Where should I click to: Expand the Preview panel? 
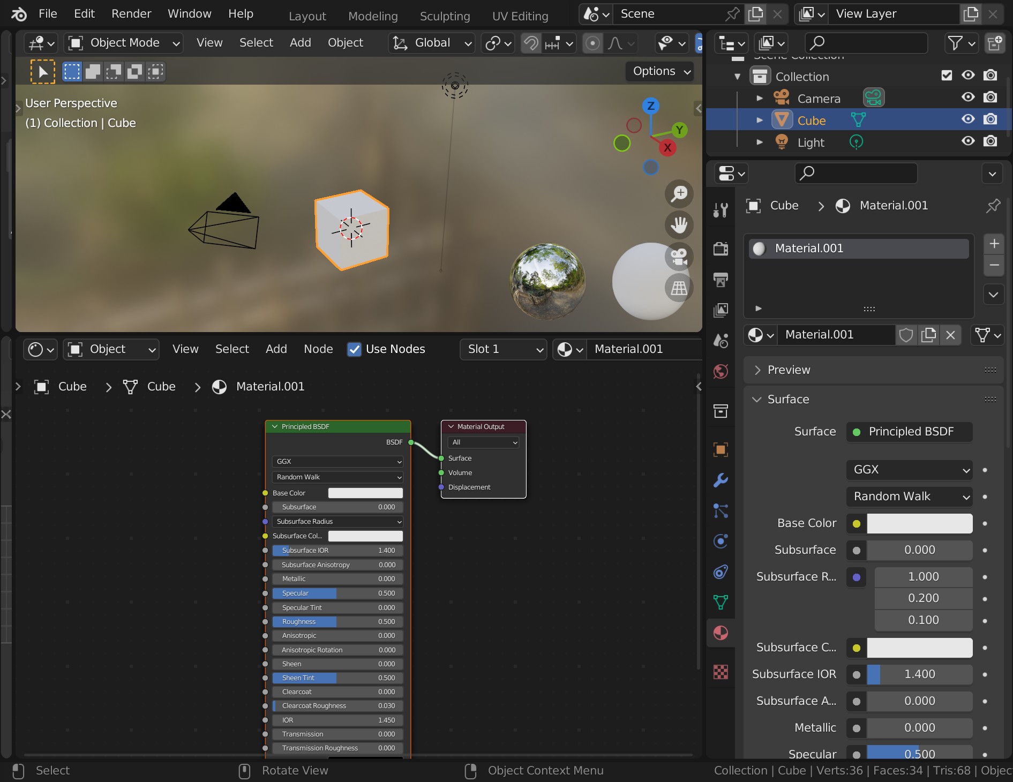pos(789,370)
